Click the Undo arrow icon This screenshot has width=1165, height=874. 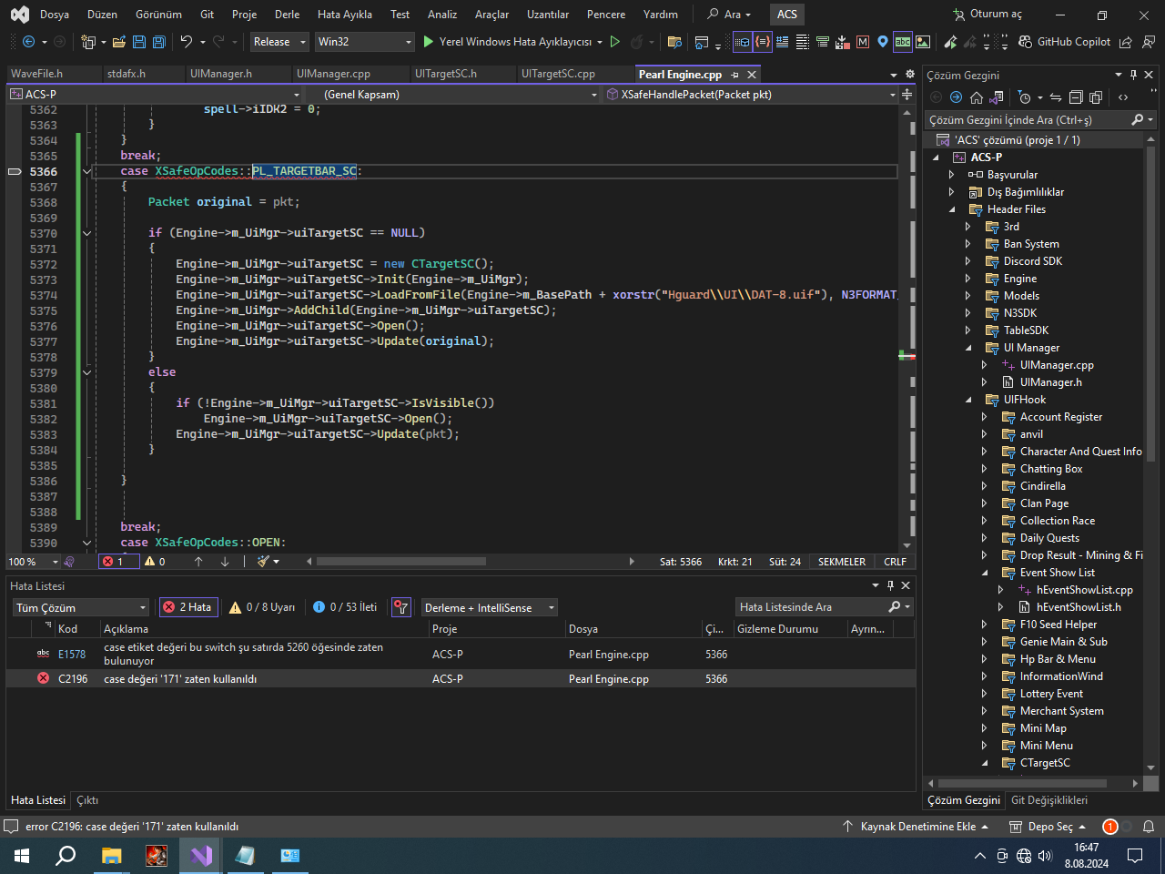(x=186, y=42)
